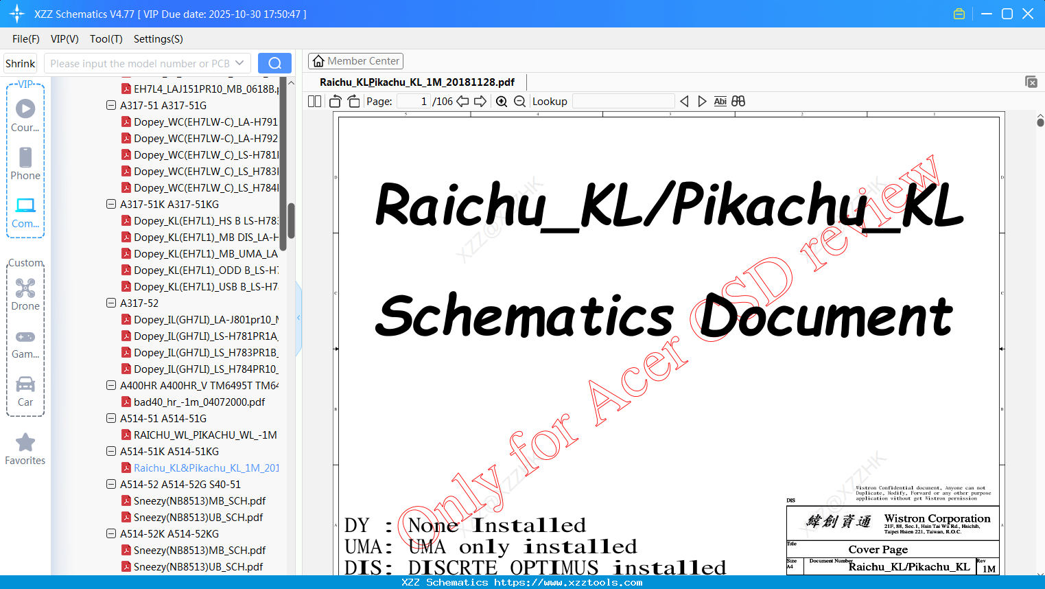Click the file tree vertical scrollbar thumb
Screen dimensions: 1045x589
291,220
